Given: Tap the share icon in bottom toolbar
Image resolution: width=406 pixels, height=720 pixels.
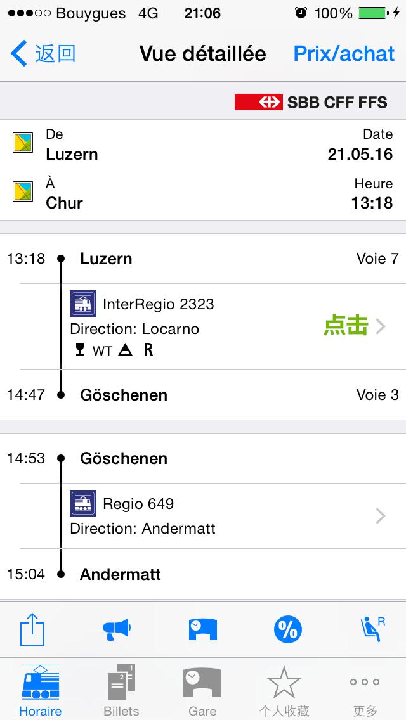Looking at the screenshot, I should coord(32,629).
